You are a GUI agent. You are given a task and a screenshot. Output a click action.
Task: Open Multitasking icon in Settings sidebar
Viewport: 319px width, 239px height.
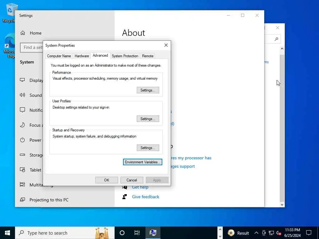pyautogui.click(x=22, y=185)
